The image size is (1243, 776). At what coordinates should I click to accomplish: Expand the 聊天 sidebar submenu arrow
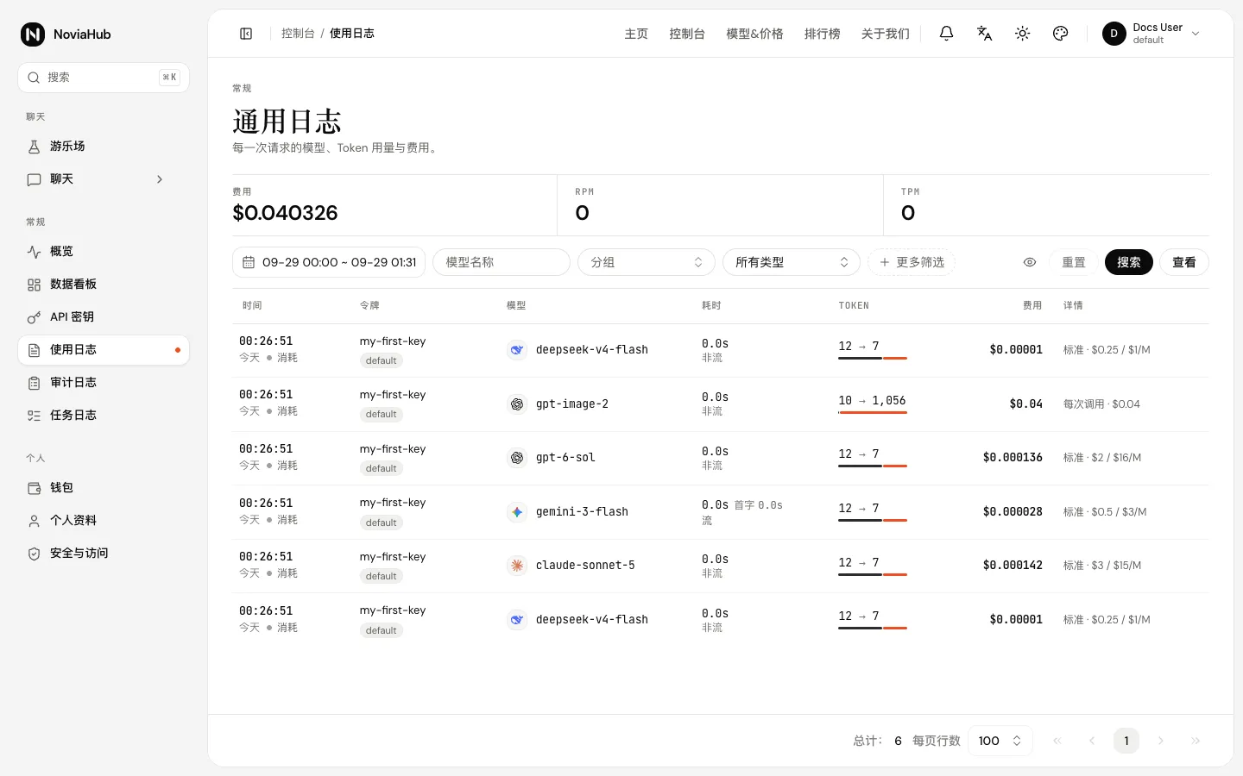coord(160,179)
